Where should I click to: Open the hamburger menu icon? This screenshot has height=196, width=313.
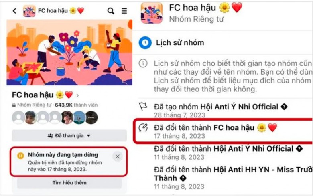[x=124, y=11]
